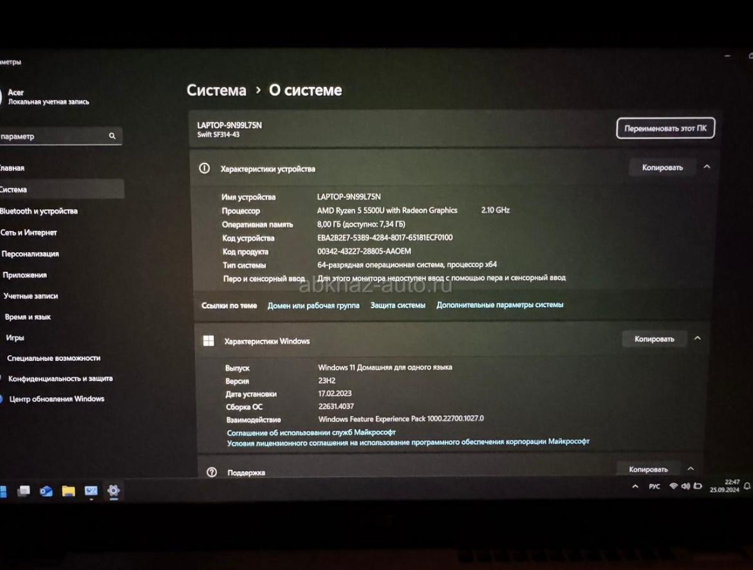
Task: Click the question mark icon beside Поддержка
Action: [x=211, y=472]
